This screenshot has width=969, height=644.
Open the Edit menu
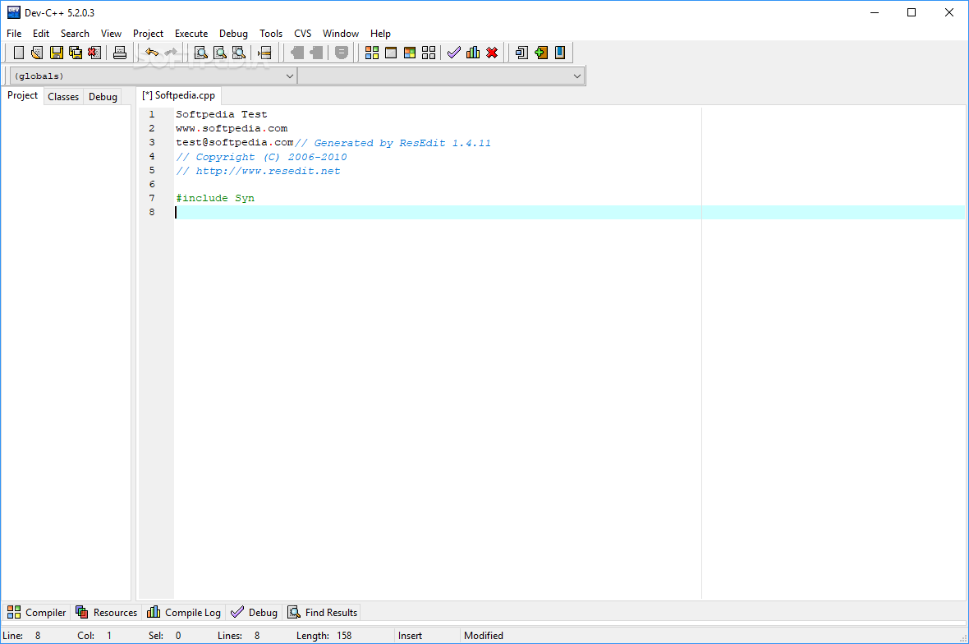coord(41,34)
